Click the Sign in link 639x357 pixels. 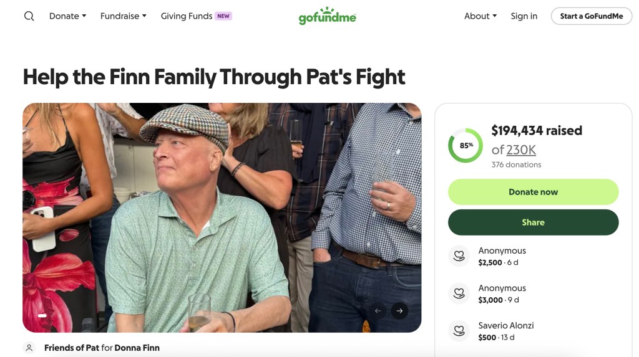tap(524, 16)
